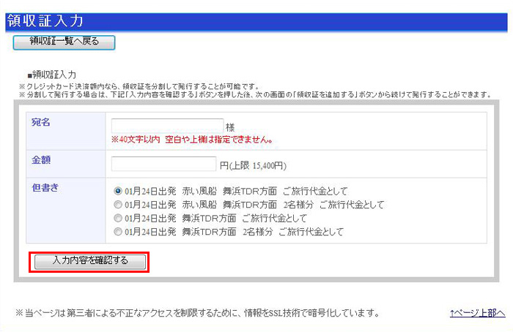Click the 円(上限 15,400円) limit text

coord(254,165)
